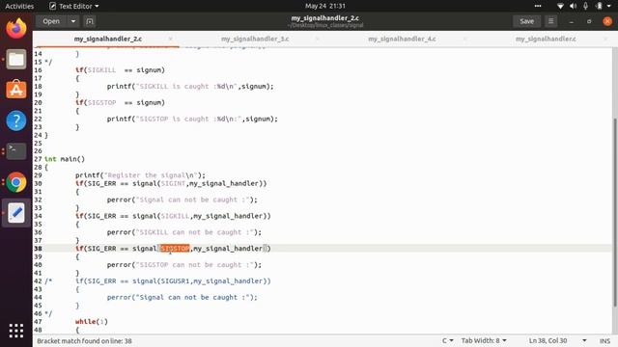Open Text Editor app menu
This screenshot has width=618, height=347.
(74, 6)
